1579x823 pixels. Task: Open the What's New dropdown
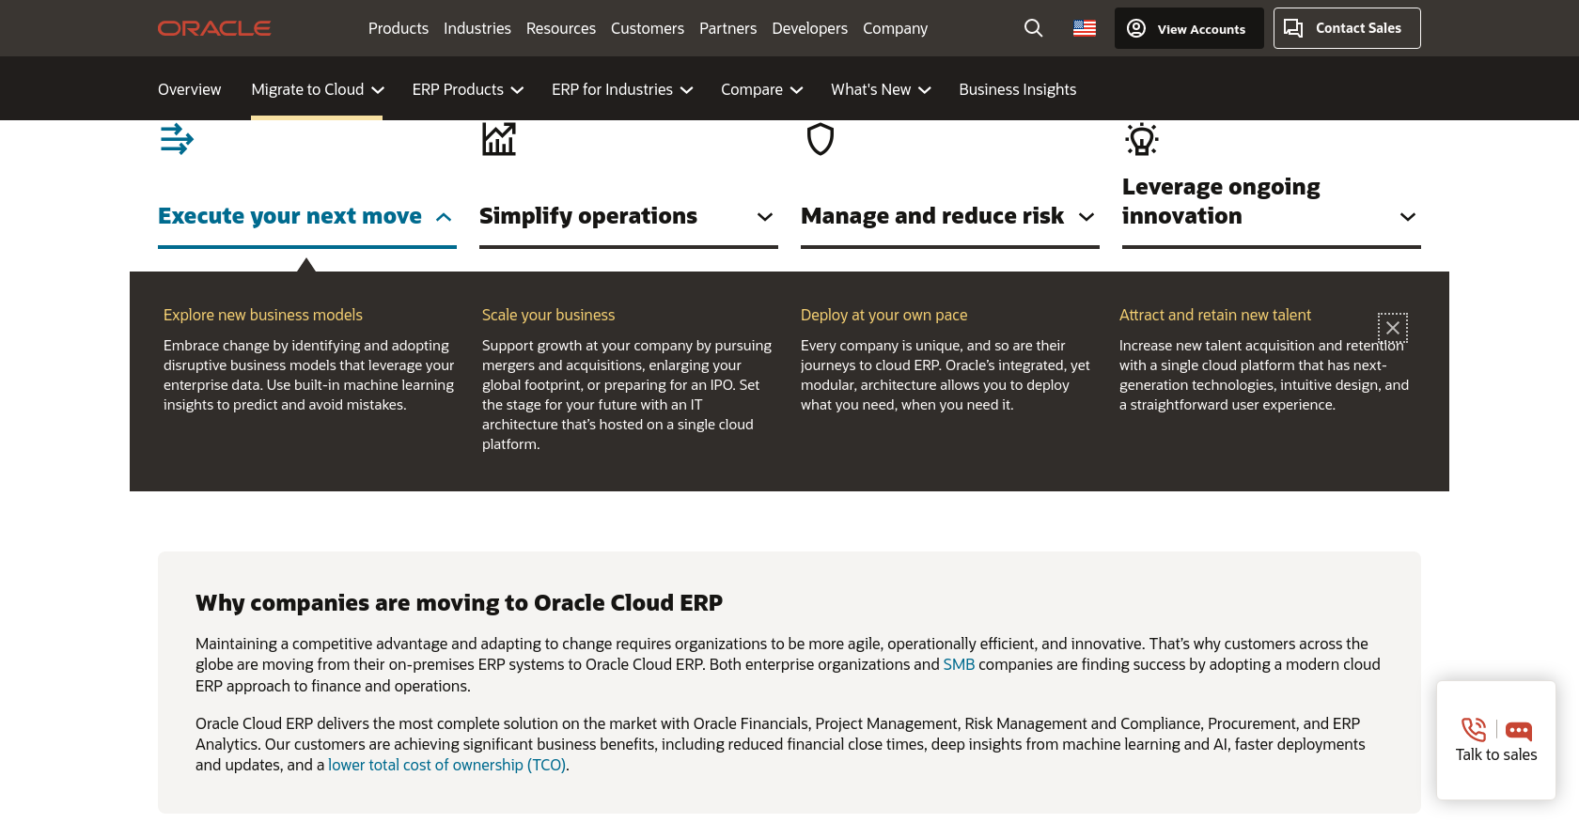881,89
